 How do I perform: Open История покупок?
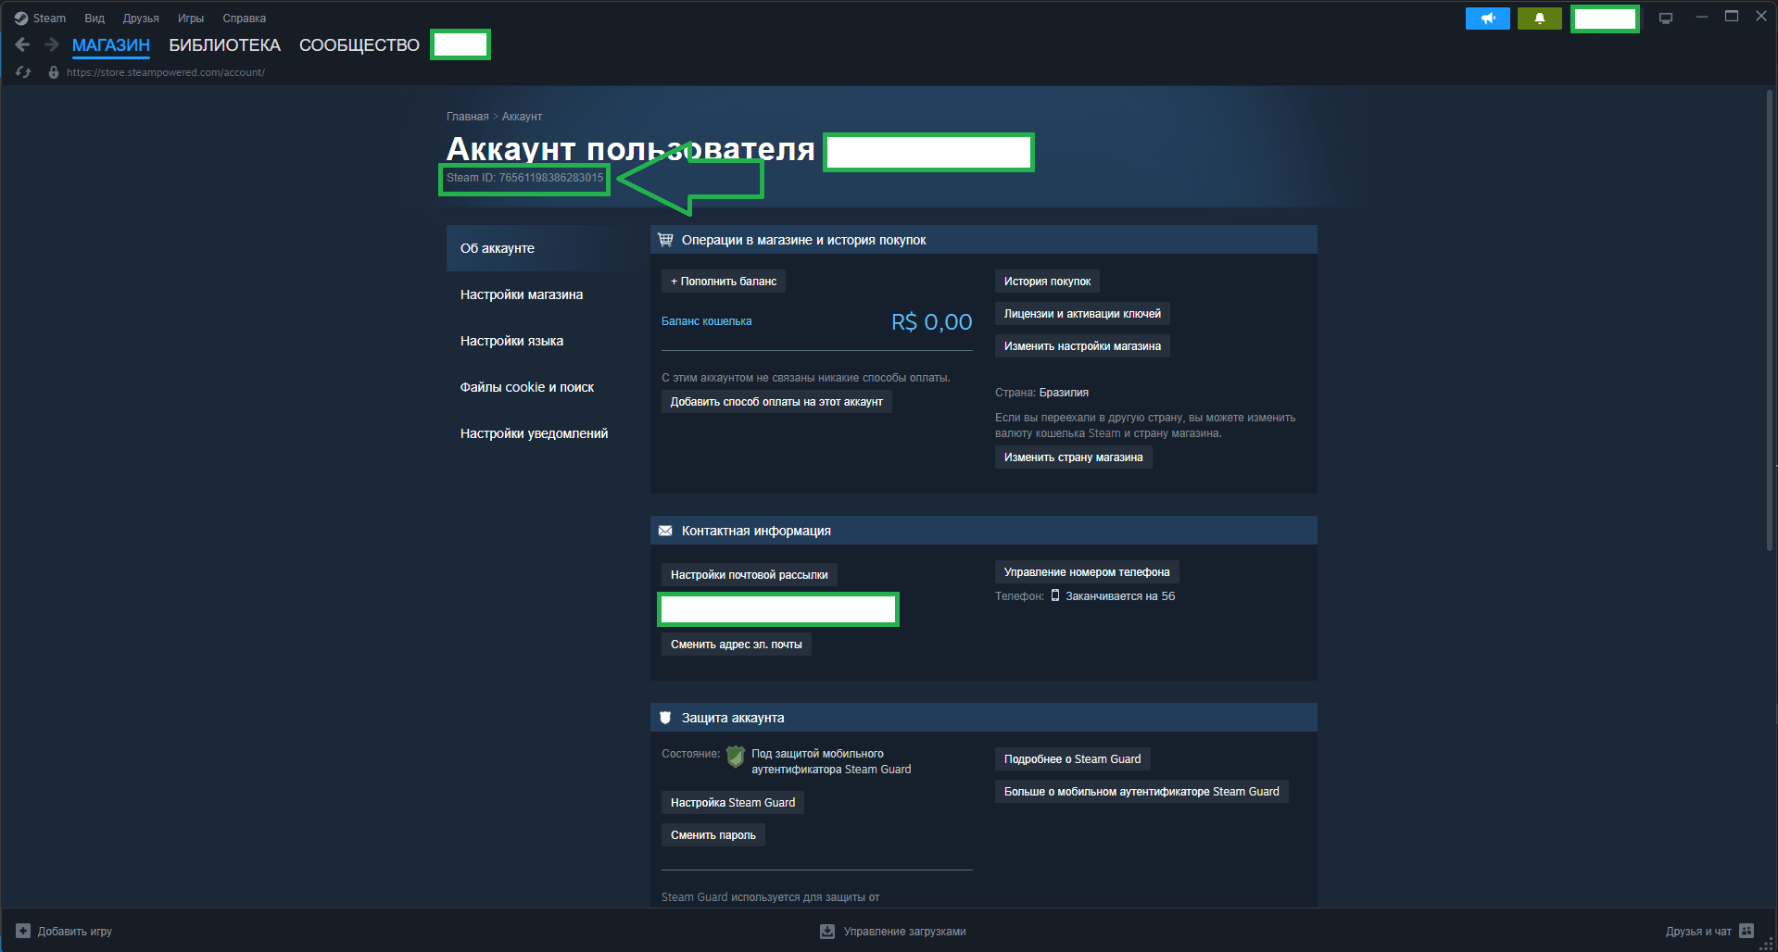point(1047,282)
